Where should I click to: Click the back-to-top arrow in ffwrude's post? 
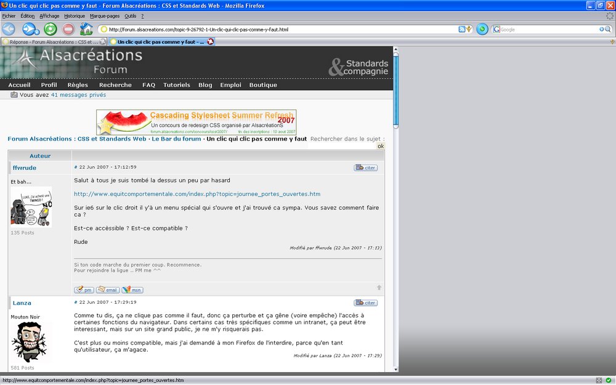coord(379,288)
